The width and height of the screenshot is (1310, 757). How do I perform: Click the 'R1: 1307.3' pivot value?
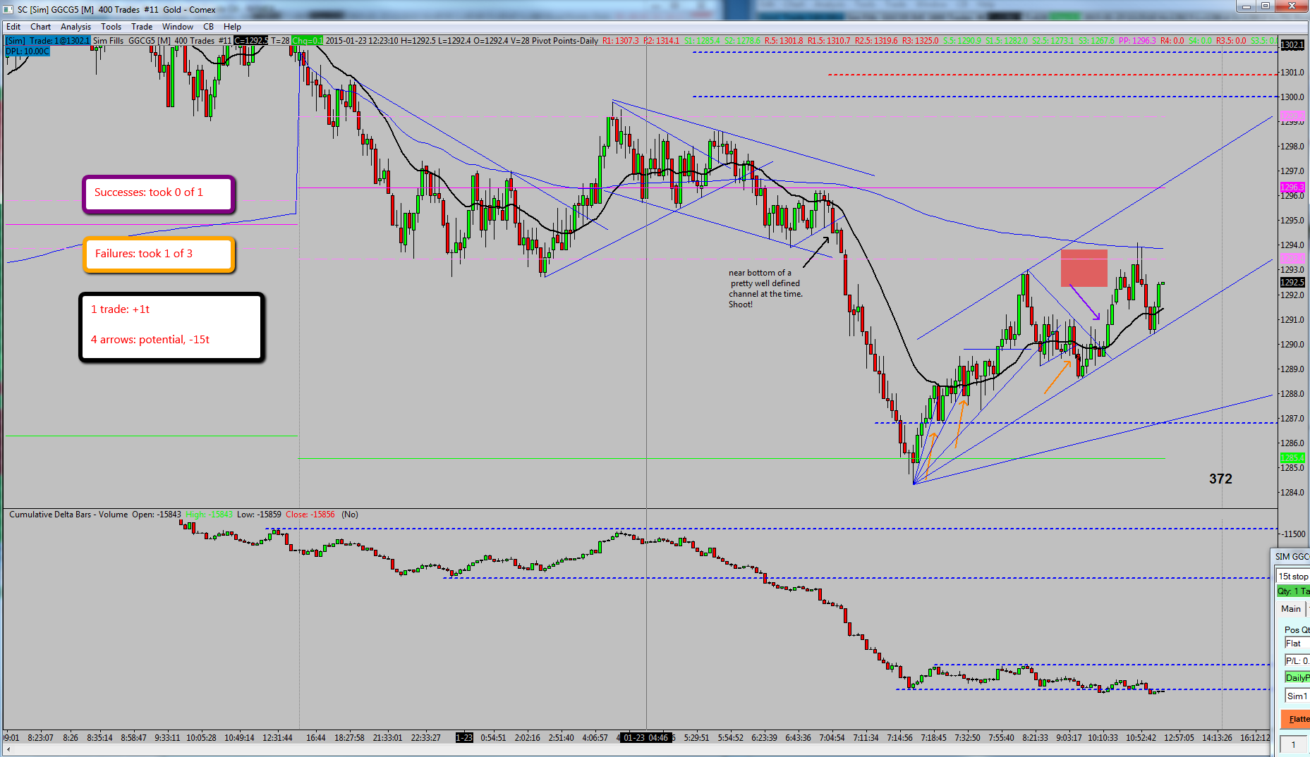(x=620, y=41)
